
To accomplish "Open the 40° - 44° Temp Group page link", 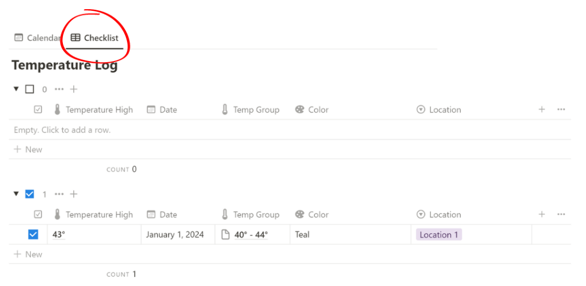I will (251, 235).
